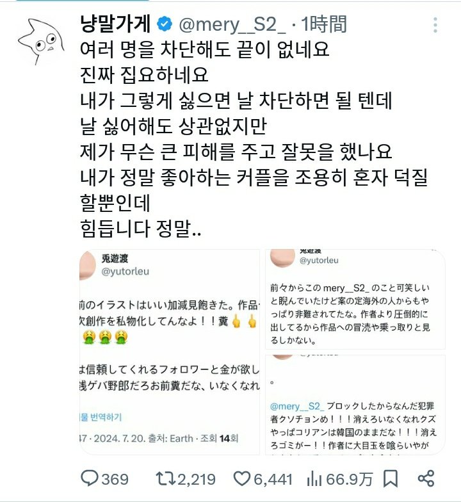The image size is (461, 502).
Task: Click the display name 냥말가게
Action: 115,24
